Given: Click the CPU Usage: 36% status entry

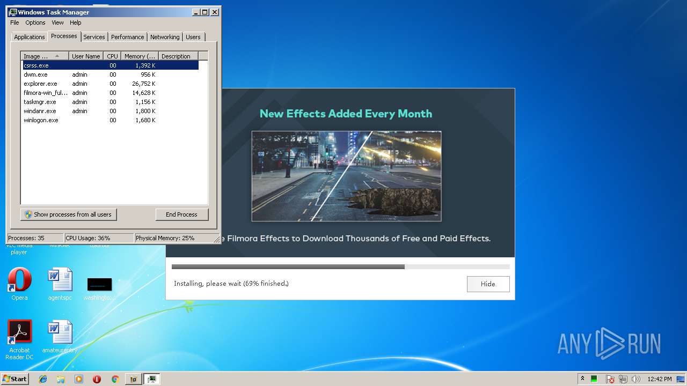Looking at the screenshot, I should (99, 238).
